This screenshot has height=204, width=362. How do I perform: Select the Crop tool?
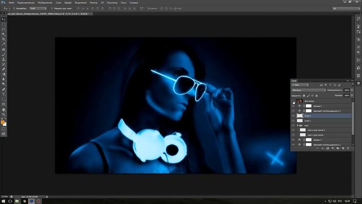click(x=3, y=39)
